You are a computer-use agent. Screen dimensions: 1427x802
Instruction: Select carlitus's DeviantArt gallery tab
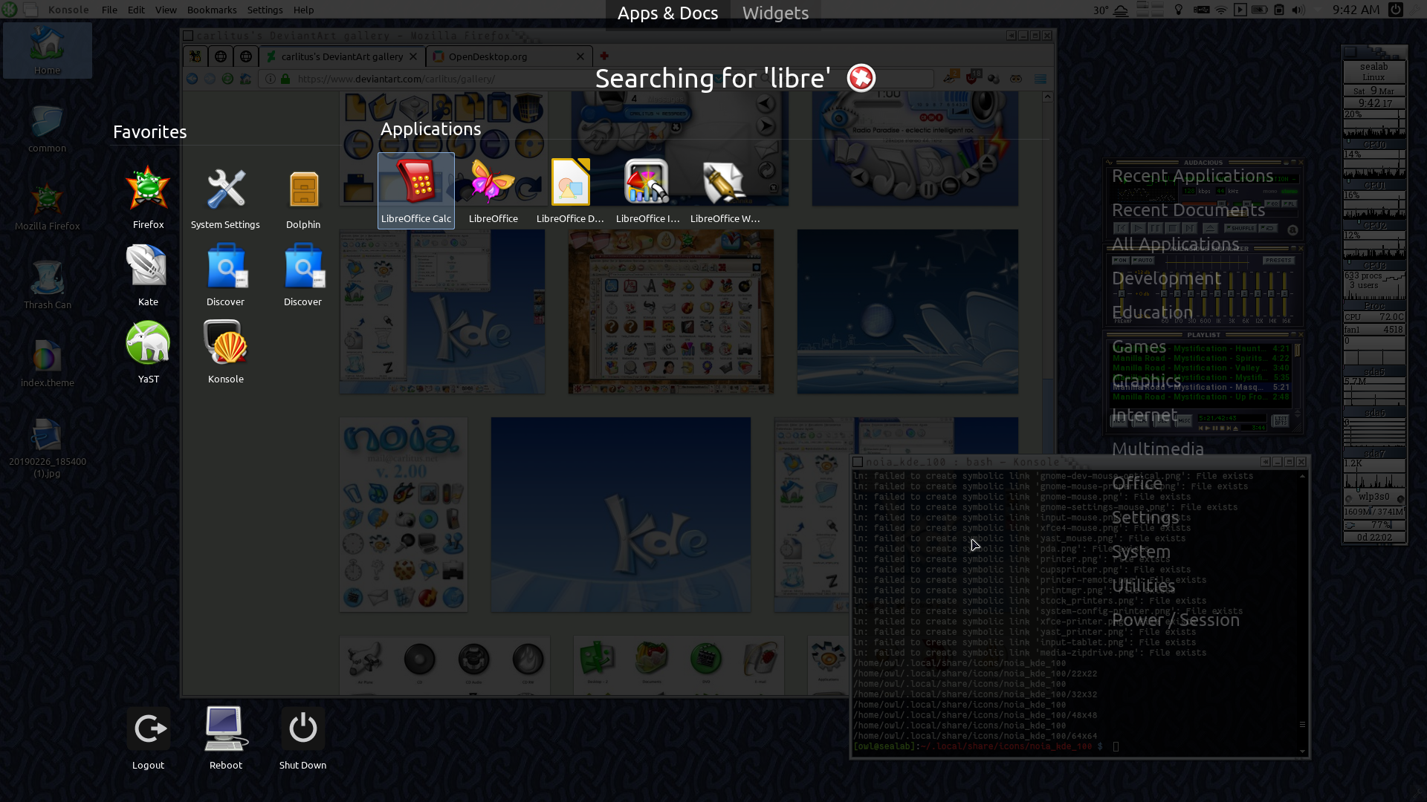(x=342, y=56)
